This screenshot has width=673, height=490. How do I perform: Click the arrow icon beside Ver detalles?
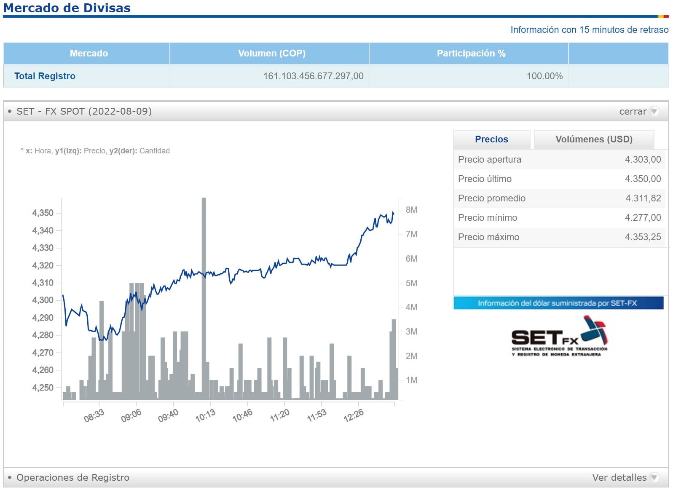click(654, 477)
